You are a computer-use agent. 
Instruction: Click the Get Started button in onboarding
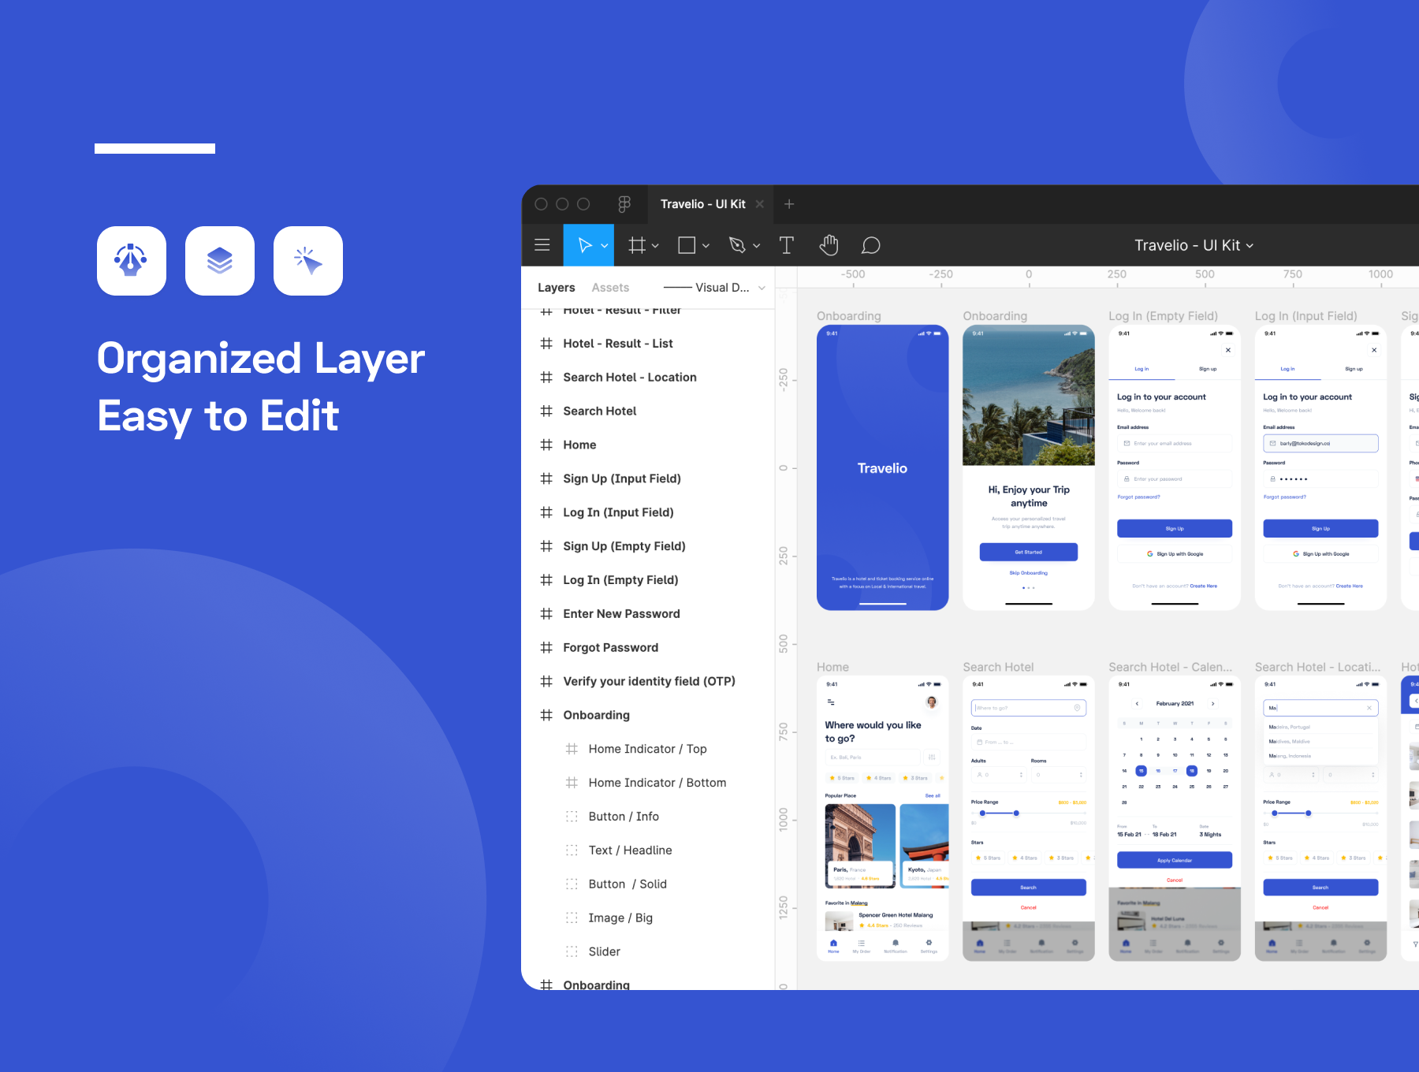[1028, 552]
